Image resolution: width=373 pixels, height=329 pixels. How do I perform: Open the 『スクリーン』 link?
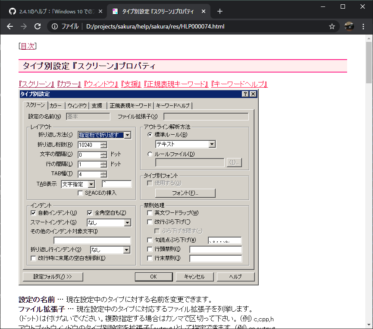(36, 84)
